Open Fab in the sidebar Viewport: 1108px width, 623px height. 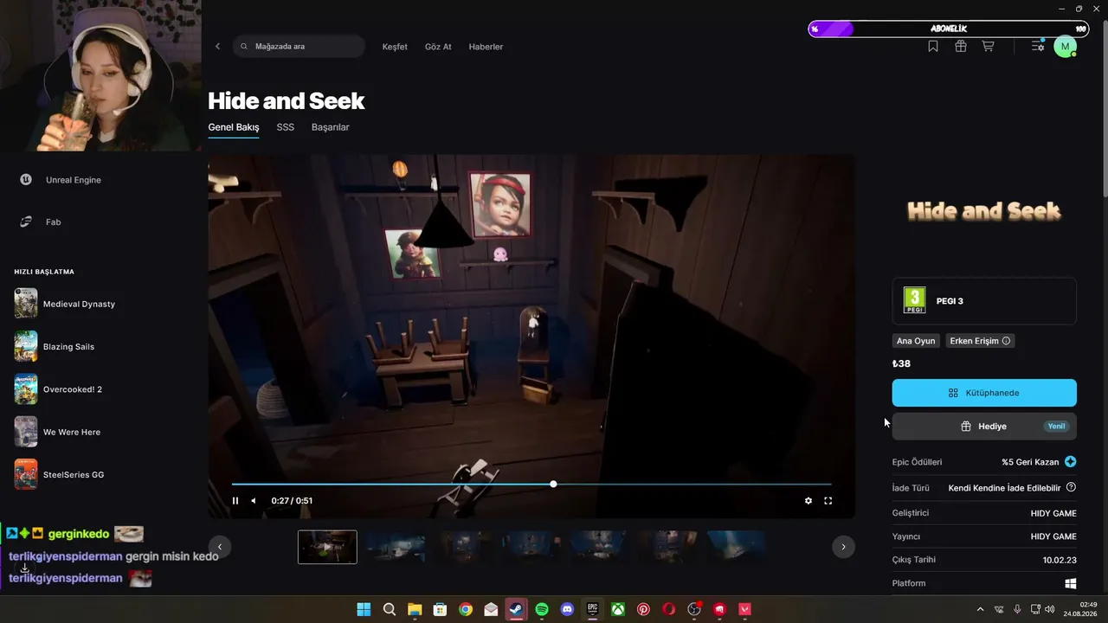click(42, 222)
